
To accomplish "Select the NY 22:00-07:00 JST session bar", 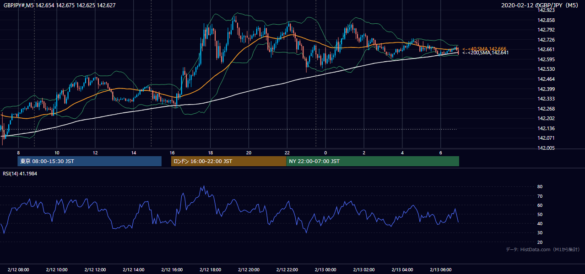I will point(373,161).
